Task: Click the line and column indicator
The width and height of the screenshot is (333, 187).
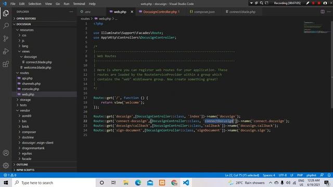Action: (x=242, y=175)
